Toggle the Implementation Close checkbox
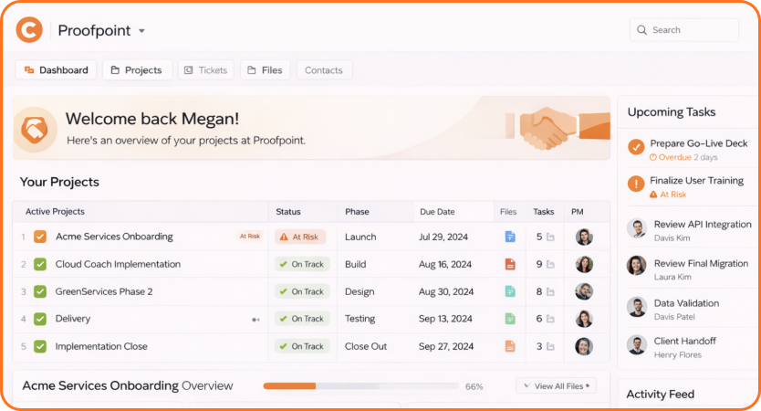This screenshot has height=411, width=761. click(40, 346)
